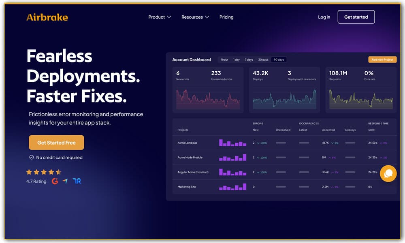Image resolution: width=405 pixels, height=243 pixels.
Task: Click the Airbrake logo
Action: [47, 17]
